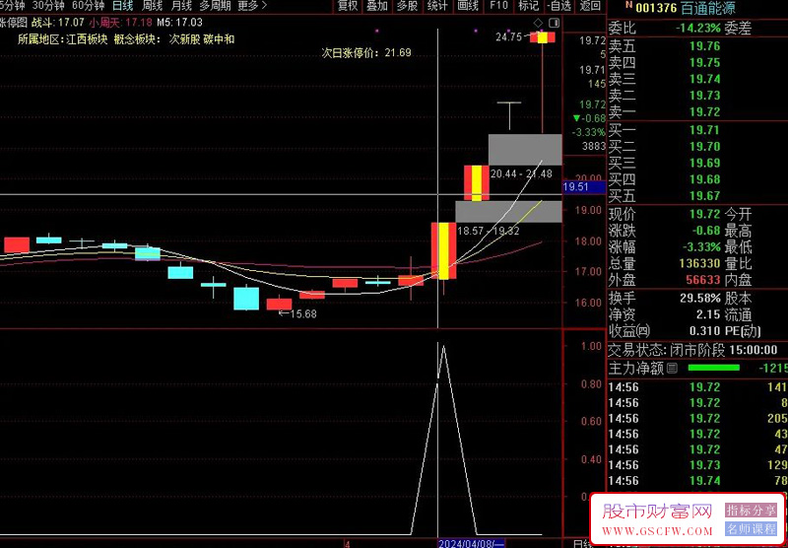The height and width of the screenshot is (548, 788).
Task: Click the 买一 price 19.71
Action: [x=704, y=130]
